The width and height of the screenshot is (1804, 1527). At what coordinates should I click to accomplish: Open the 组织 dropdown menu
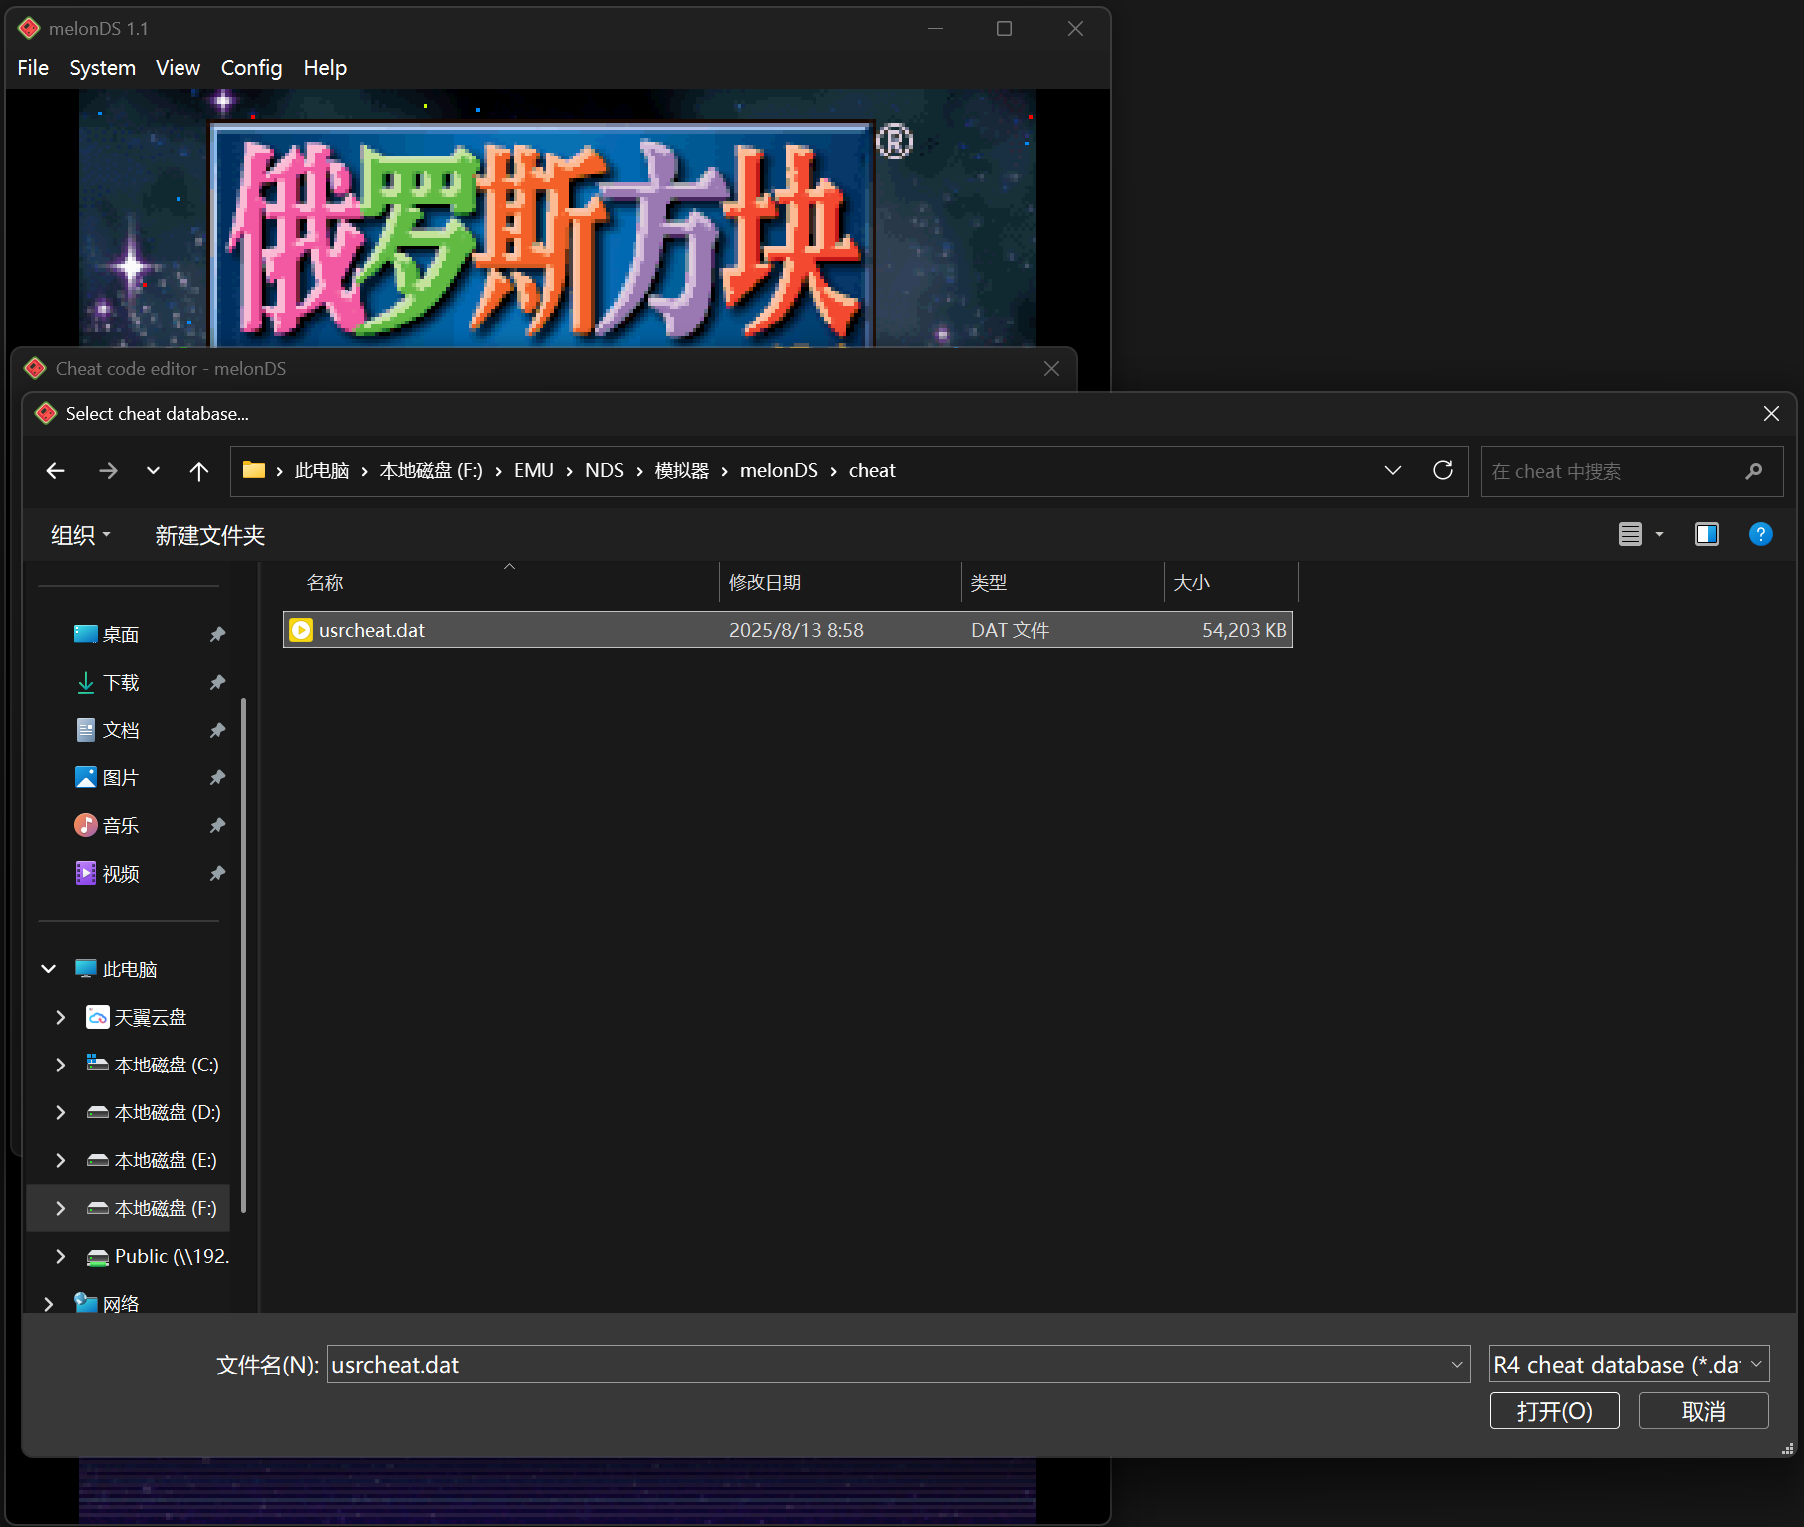coord(79,534)
